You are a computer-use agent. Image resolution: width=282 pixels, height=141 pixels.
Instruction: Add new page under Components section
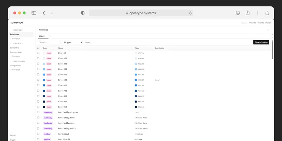pyautogui.click(x=15, y=69)
